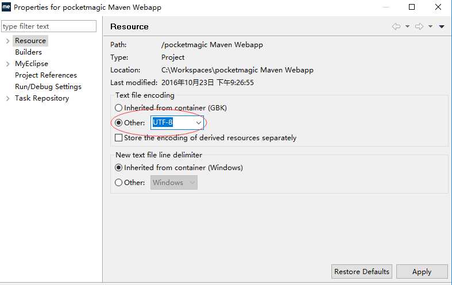This screenshot has width=452, height=285.
Task: Click the back navigation arrow icon
Action: coord(396,26)
